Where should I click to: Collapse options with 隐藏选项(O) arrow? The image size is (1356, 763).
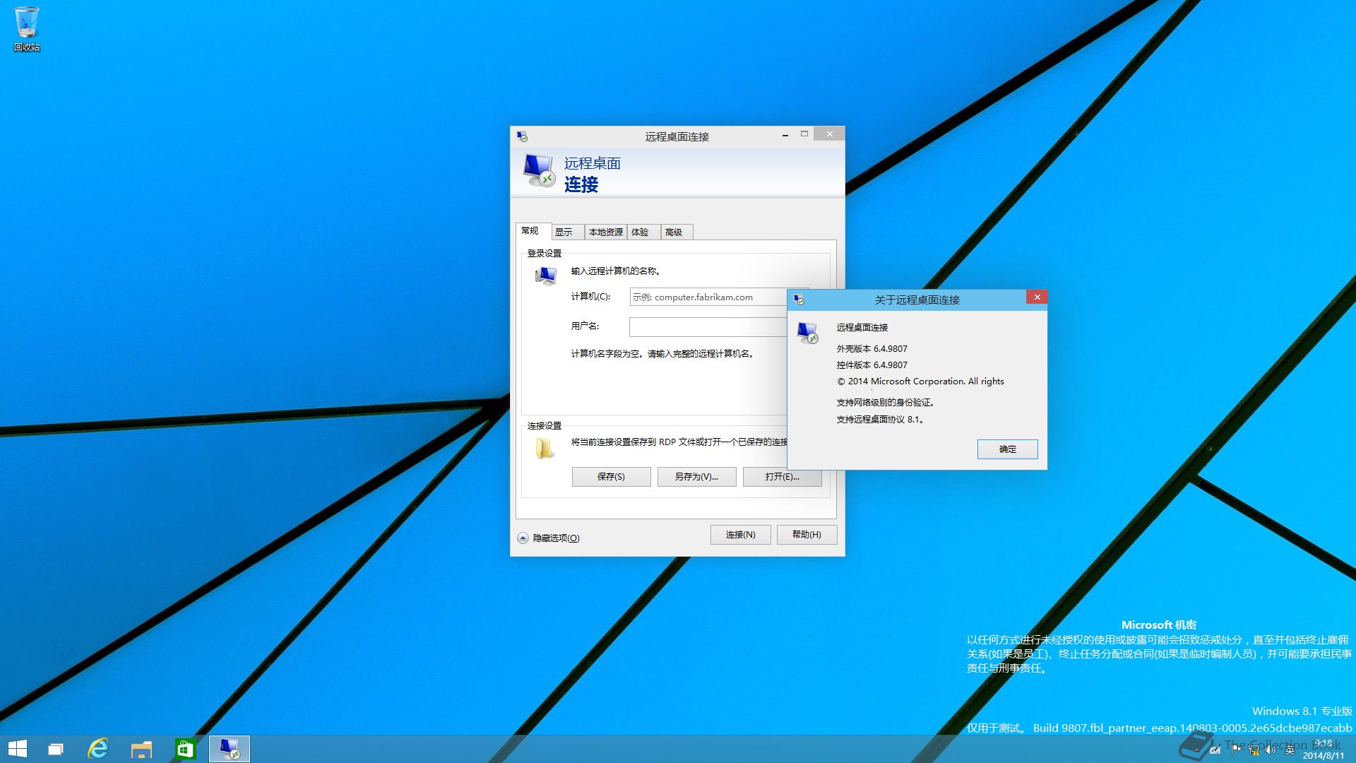click(x=523, y=538)
